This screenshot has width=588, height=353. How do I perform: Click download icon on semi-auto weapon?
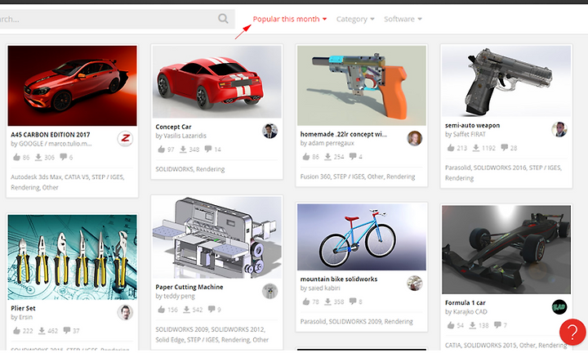475,148
